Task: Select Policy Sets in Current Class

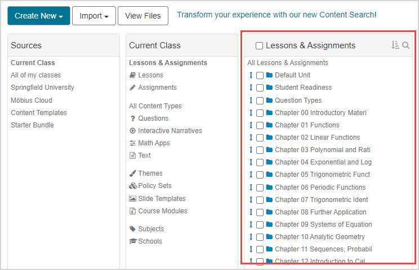Action: coord(155,186)
